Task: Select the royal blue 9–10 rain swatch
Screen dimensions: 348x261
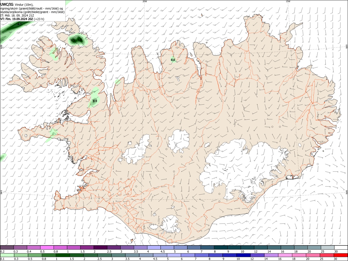Action: (x=229, y=255)
